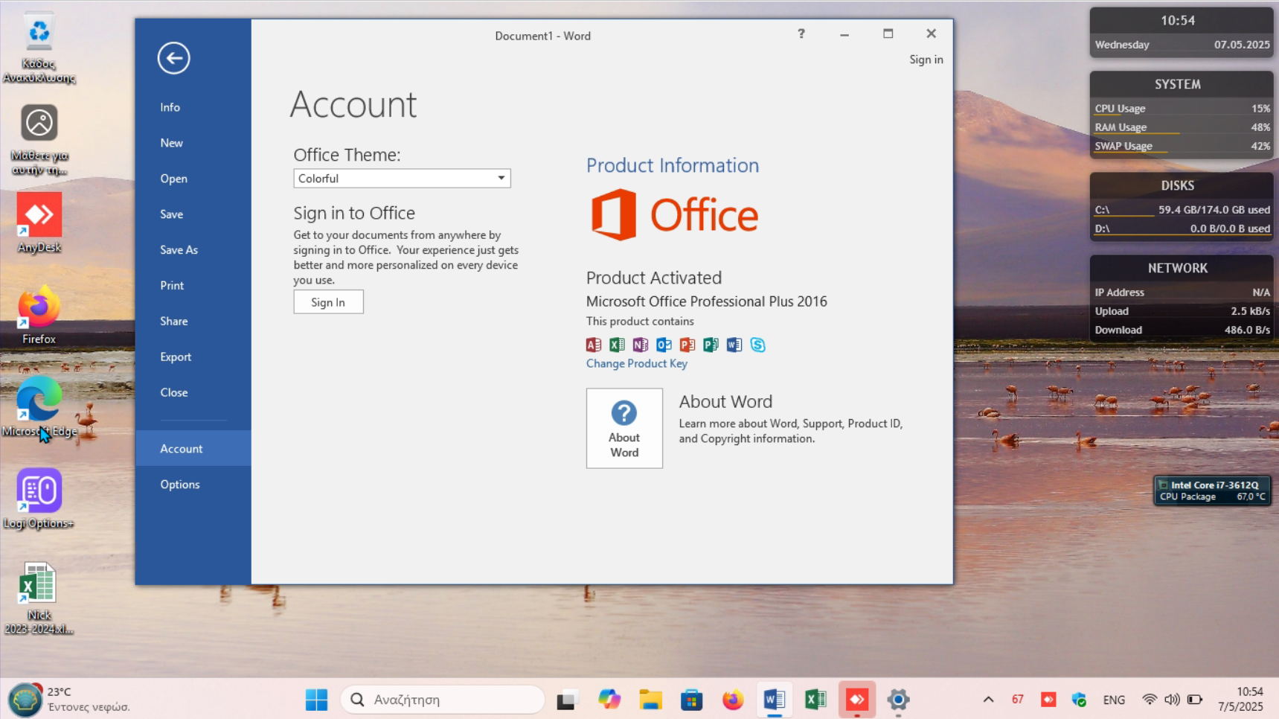Click the CPU temperature 67 tray icon
The width and height of the screenshot is (1279, 719).
click(x=1018, y=700)
